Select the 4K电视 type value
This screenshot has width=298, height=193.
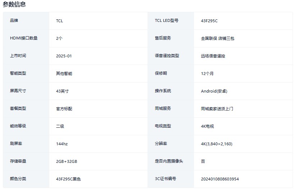click(207, 126)
